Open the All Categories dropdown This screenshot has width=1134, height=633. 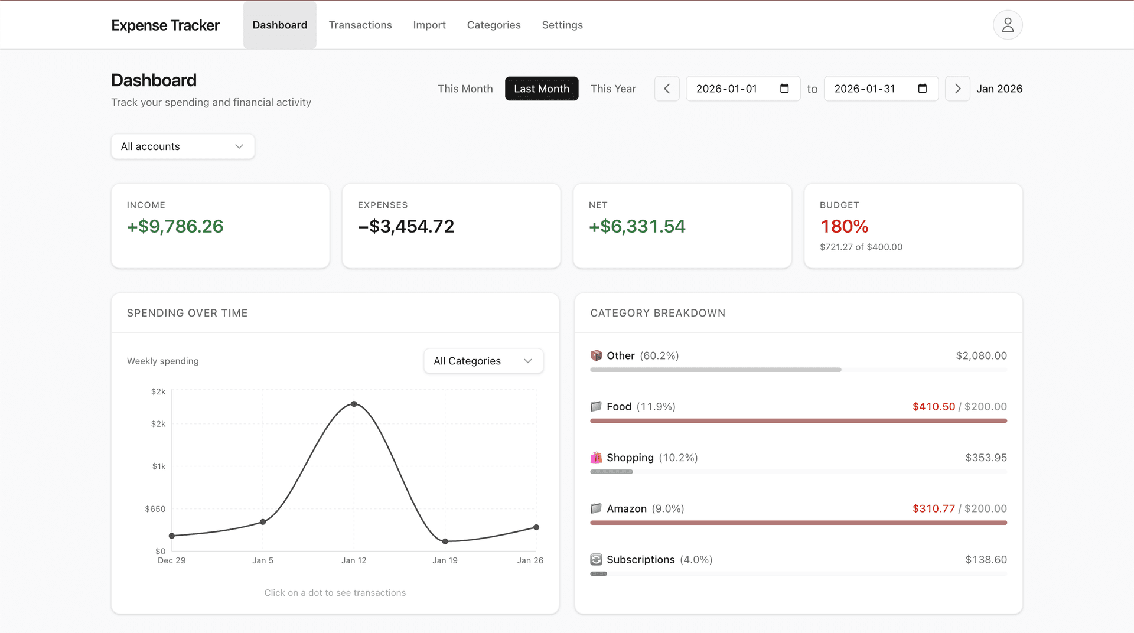tap(483, 361)
